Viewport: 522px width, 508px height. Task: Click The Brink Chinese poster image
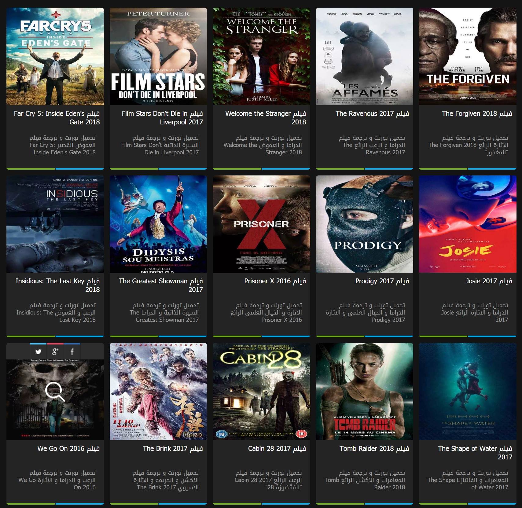pyautogui.click(x=158, y=392)
